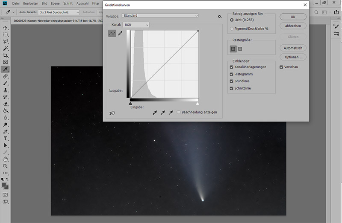Toggle Quick Mask mode
Screen dimensions: 342x223
(5, 195)
